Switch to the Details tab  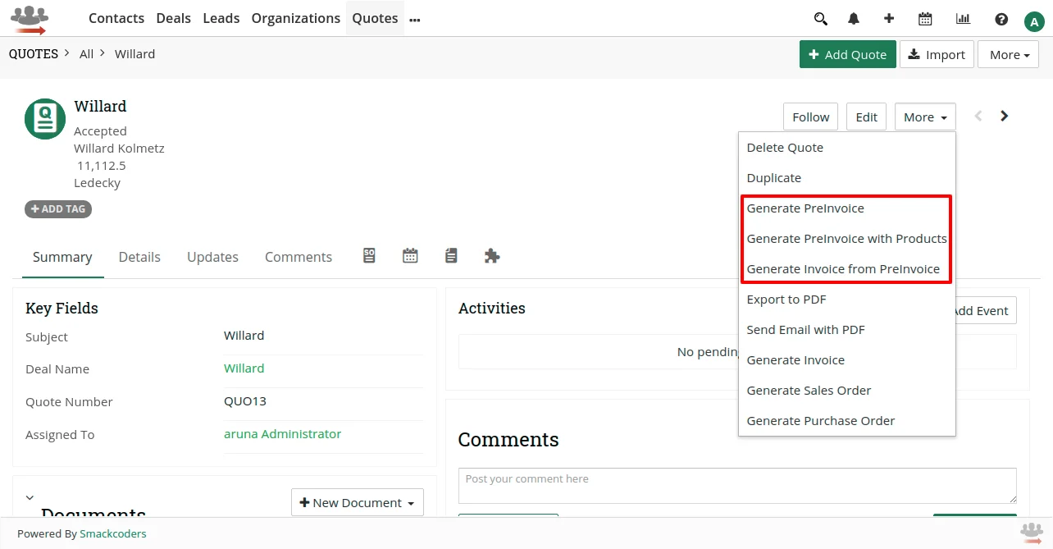pos(139,256)
